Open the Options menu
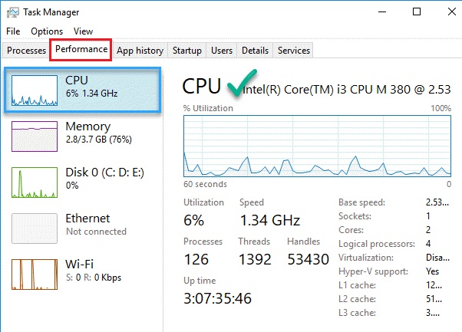 tap(47, 31)
